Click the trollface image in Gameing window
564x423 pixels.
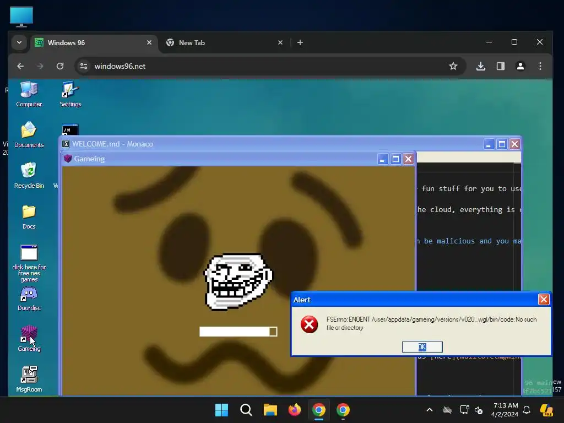pyautogui.click(x=238, y=281)
